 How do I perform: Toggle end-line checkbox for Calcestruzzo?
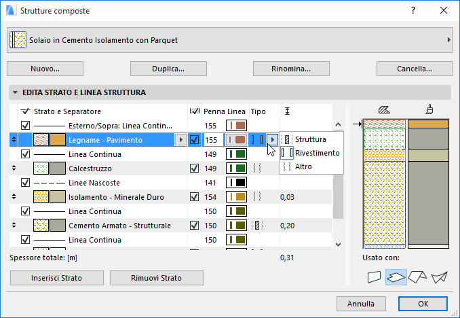194,168
